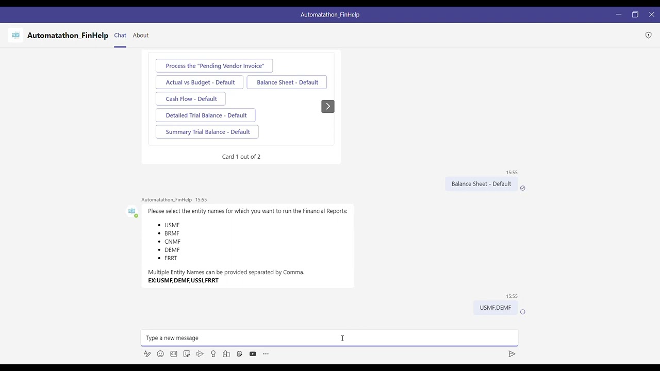Restore down the window
The image size is (660, 371).
coord(635,14)
